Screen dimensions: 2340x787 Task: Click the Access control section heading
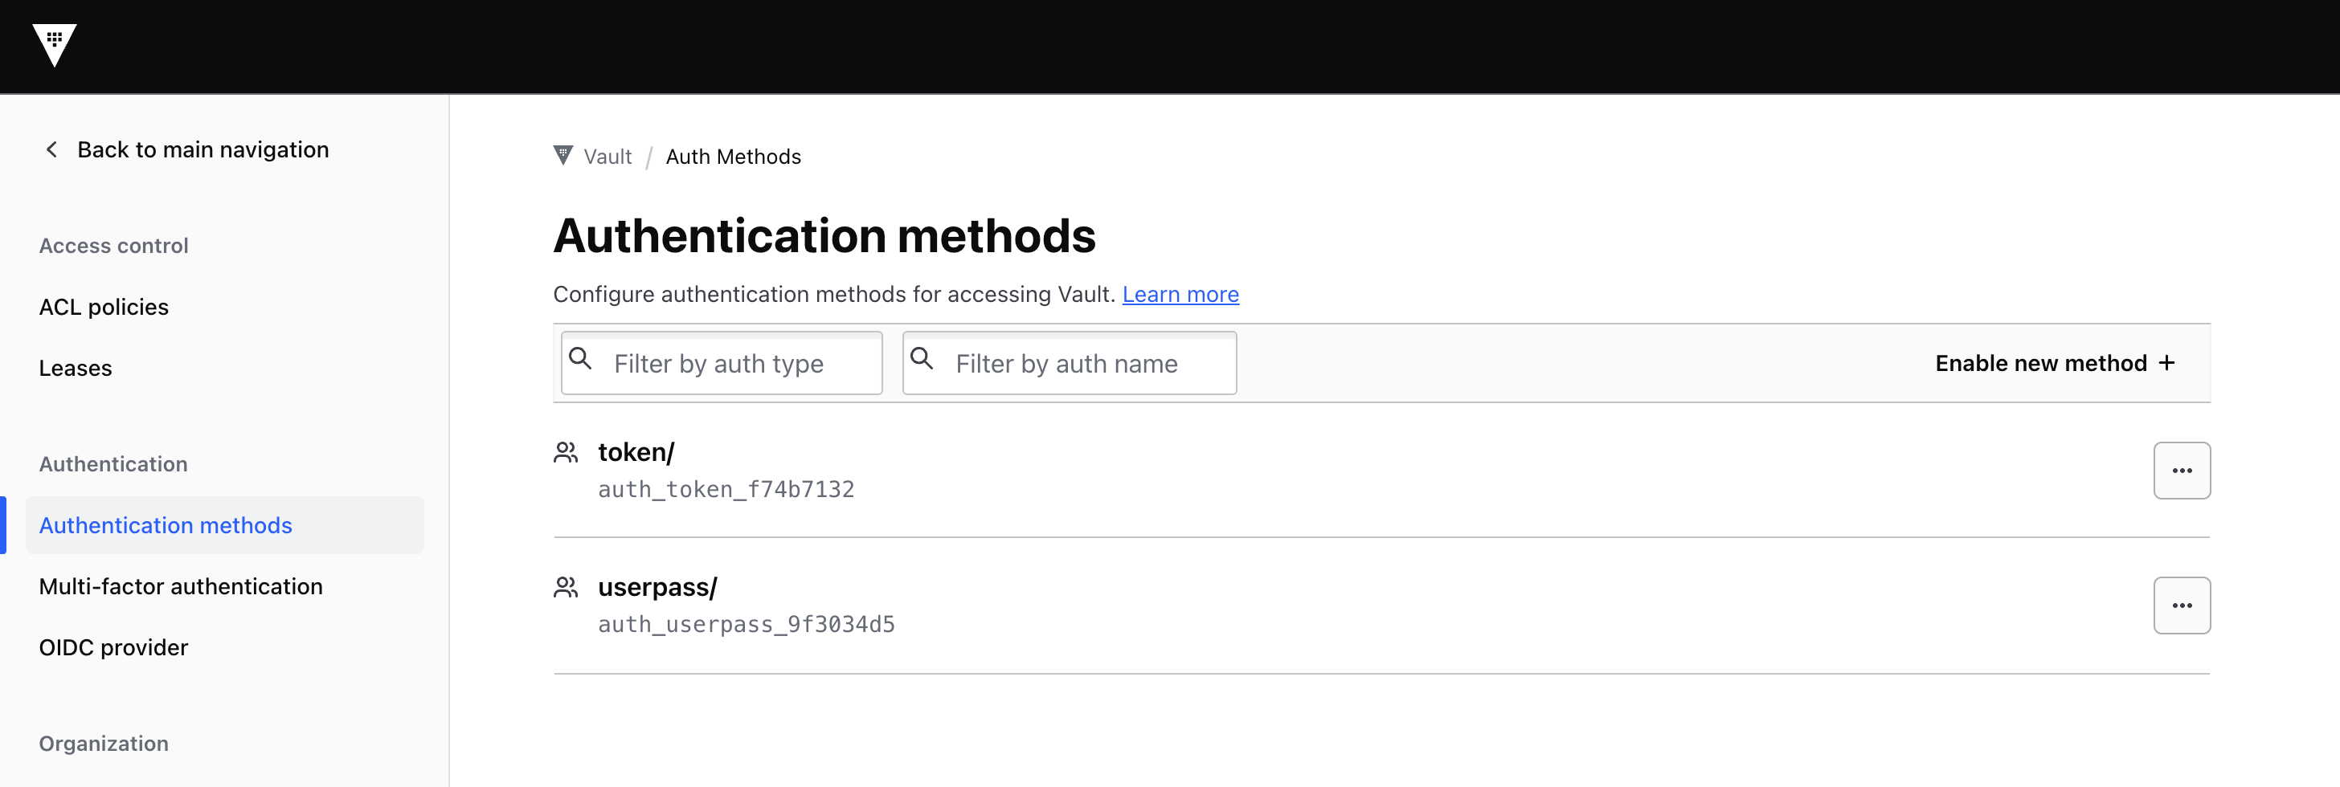113,245
